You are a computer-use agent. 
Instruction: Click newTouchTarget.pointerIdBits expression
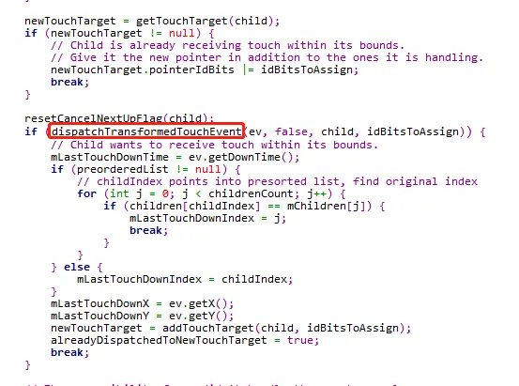tap(143, 69)
